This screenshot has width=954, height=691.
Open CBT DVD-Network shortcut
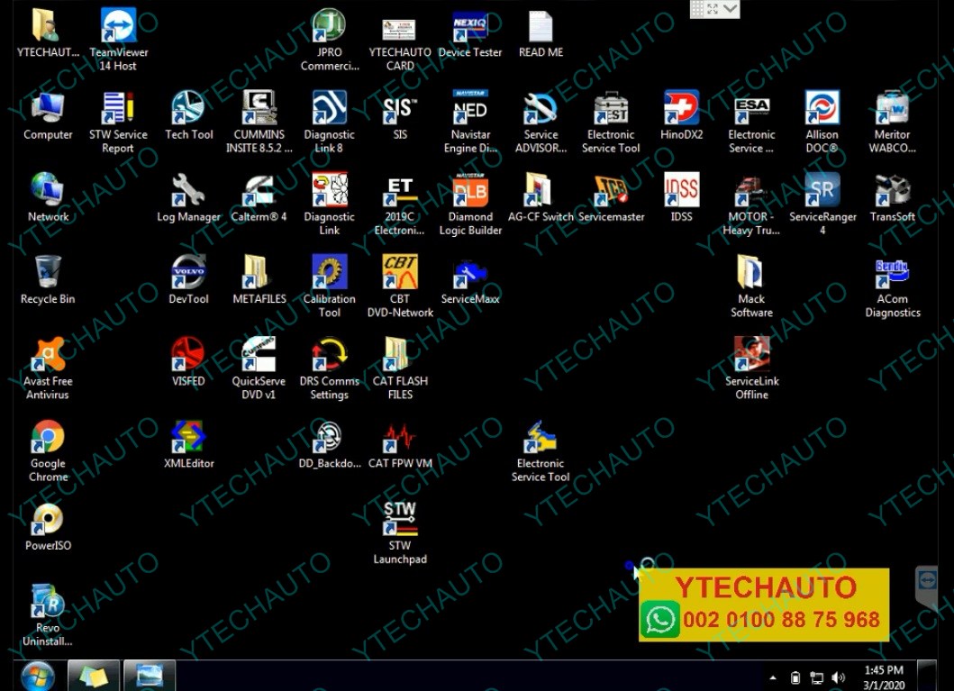(400, 286)
